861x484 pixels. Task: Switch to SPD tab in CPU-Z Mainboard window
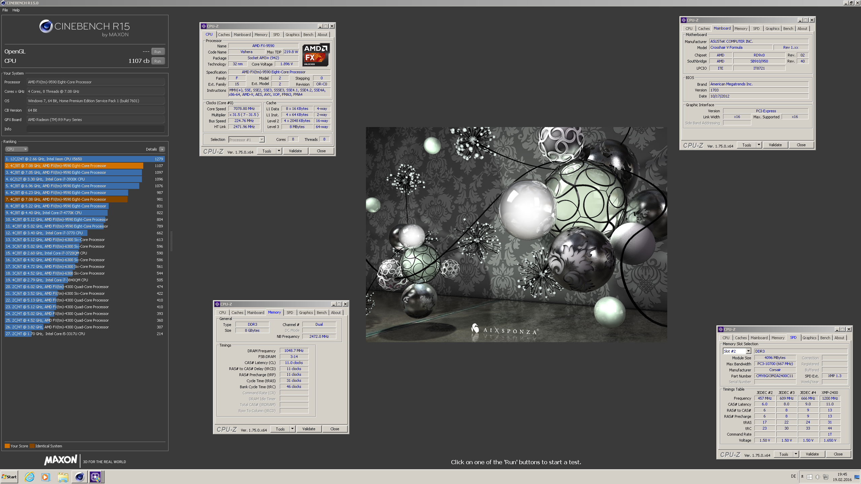756,29
